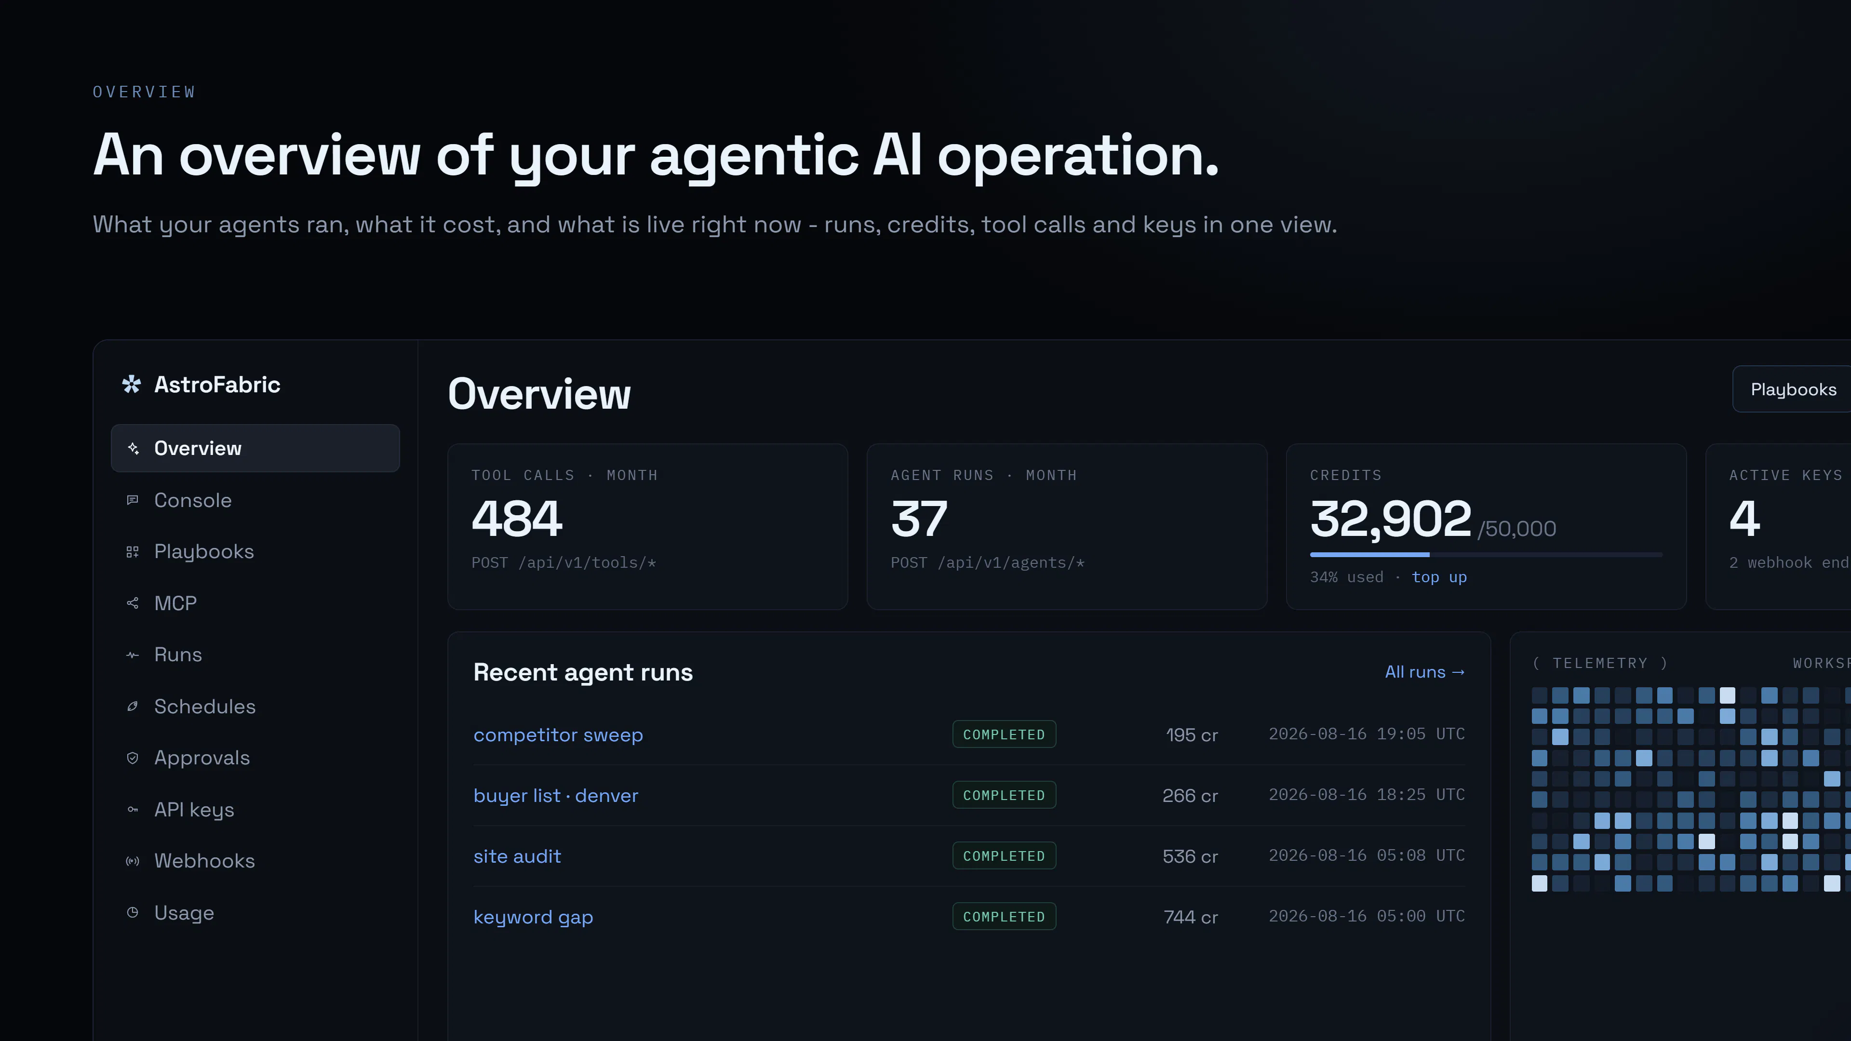Open Playbooks from the sidebar menu
This screenshot has width=1851, height=1041.
click(255, 552)
